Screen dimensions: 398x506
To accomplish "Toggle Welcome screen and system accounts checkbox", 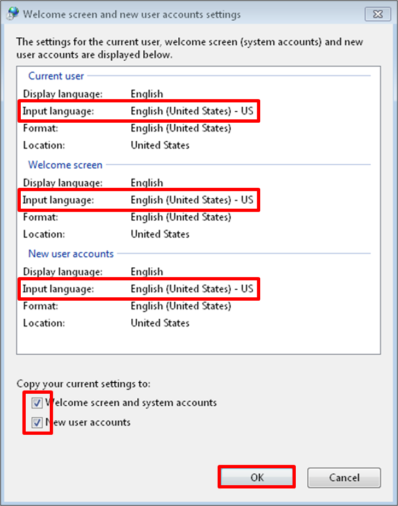I will tap(37, 403).
